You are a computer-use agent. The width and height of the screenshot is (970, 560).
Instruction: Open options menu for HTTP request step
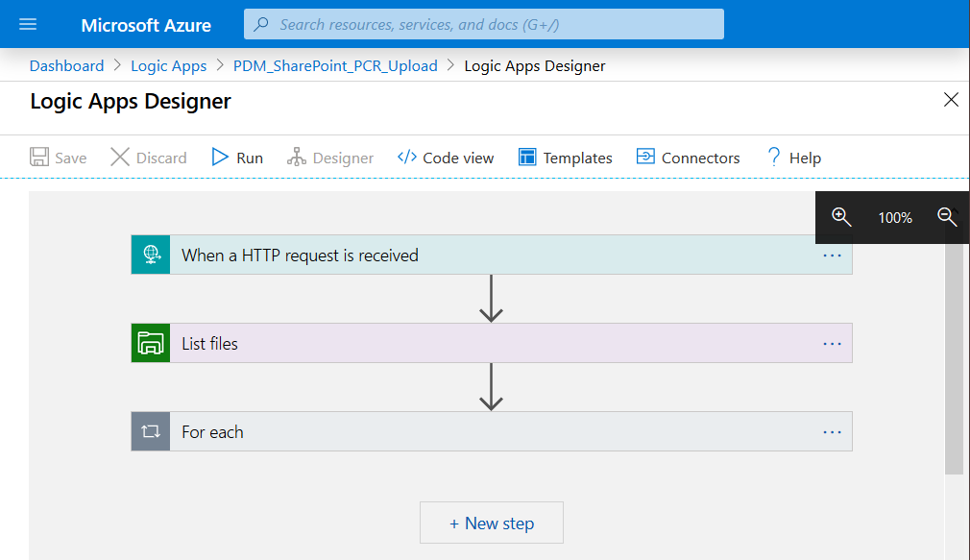tap(832, 256)
